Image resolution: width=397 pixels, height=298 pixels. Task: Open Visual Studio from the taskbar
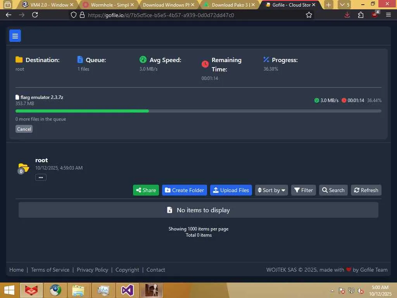point(127,290)
